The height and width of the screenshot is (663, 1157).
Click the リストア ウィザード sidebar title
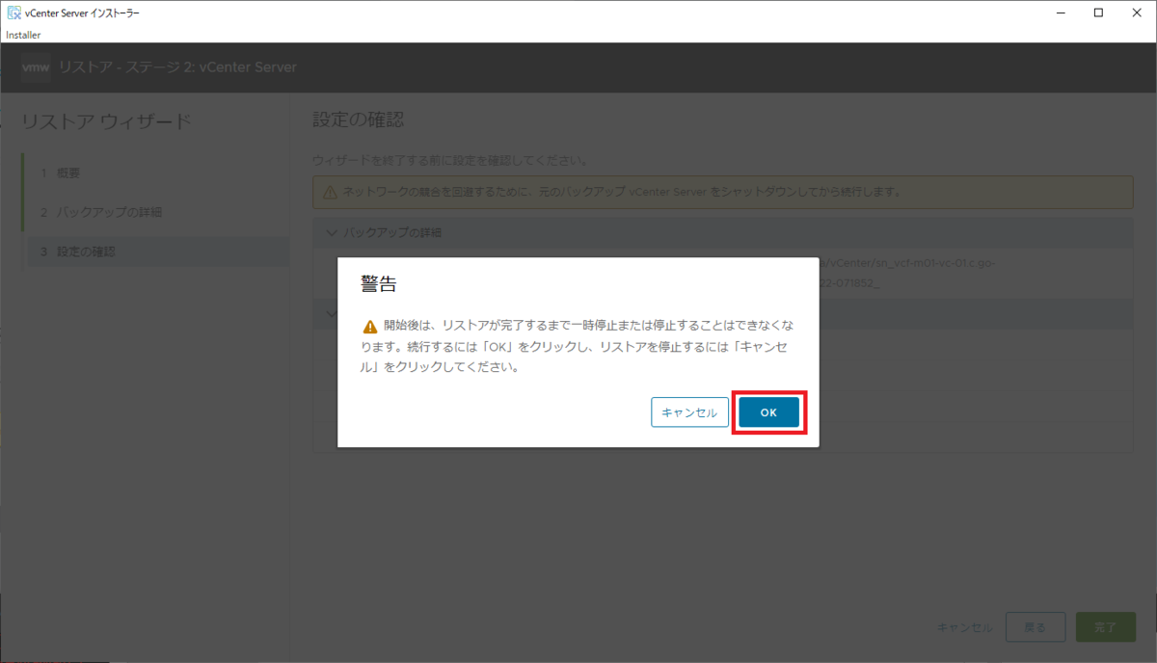click(106, 121)
